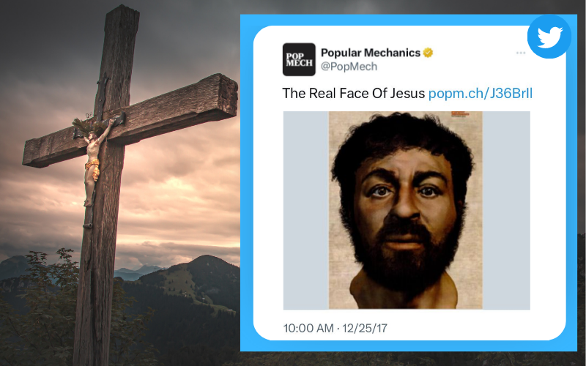Click the gold verified badge
Image resolution: width=586 pixels, height=366 pixels.
[x=428, y=53]
